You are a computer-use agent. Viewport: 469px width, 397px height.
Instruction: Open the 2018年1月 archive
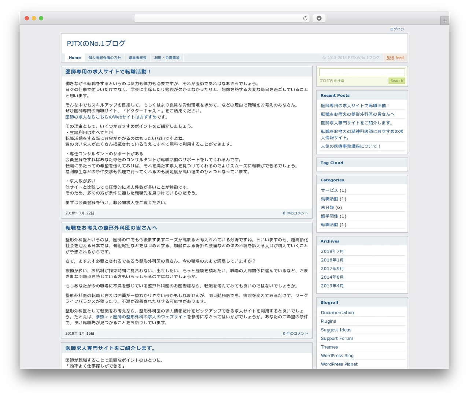click(332, 260)
